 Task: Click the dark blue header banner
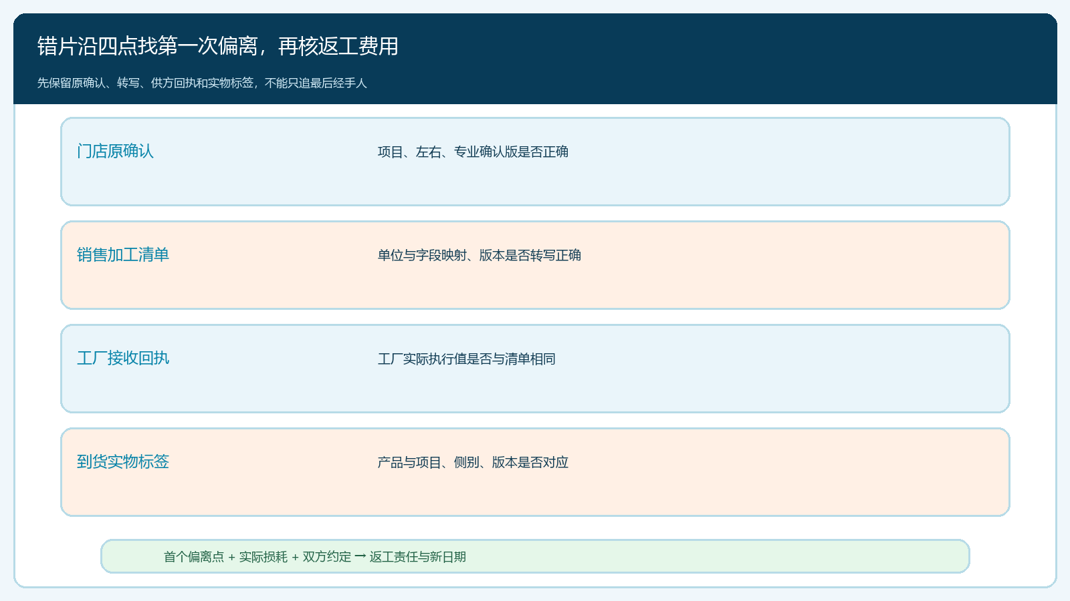(x=535, y=59)
